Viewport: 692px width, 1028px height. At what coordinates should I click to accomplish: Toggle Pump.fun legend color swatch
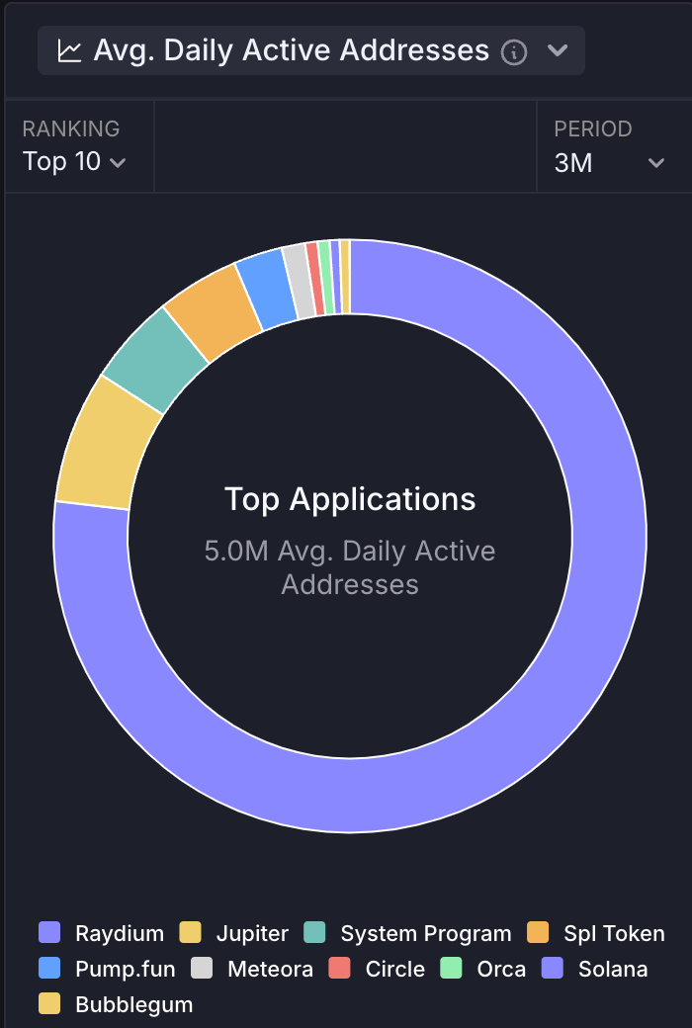coord(49,968)
